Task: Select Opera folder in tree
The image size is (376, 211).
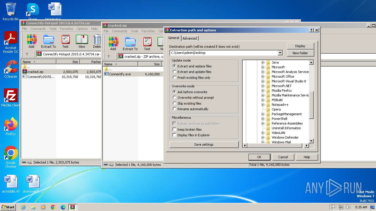Action: (x=276, y=109)
